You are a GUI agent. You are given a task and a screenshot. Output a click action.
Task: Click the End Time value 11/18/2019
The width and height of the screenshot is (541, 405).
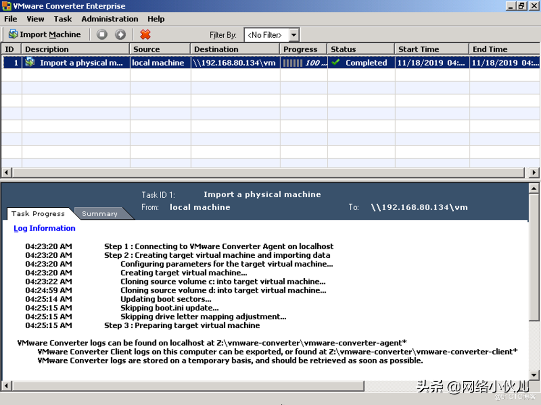pos(505,63)
